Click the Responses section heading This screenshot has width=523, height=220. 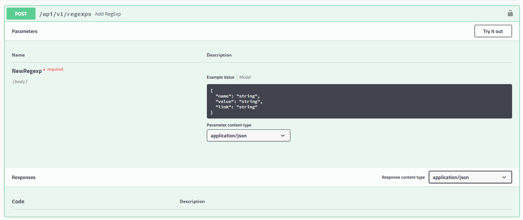24,178
